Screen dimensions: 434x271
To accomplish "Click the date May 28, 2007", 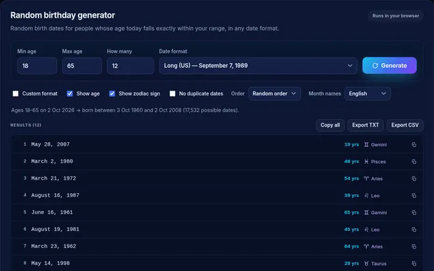I will pos(50,144).
